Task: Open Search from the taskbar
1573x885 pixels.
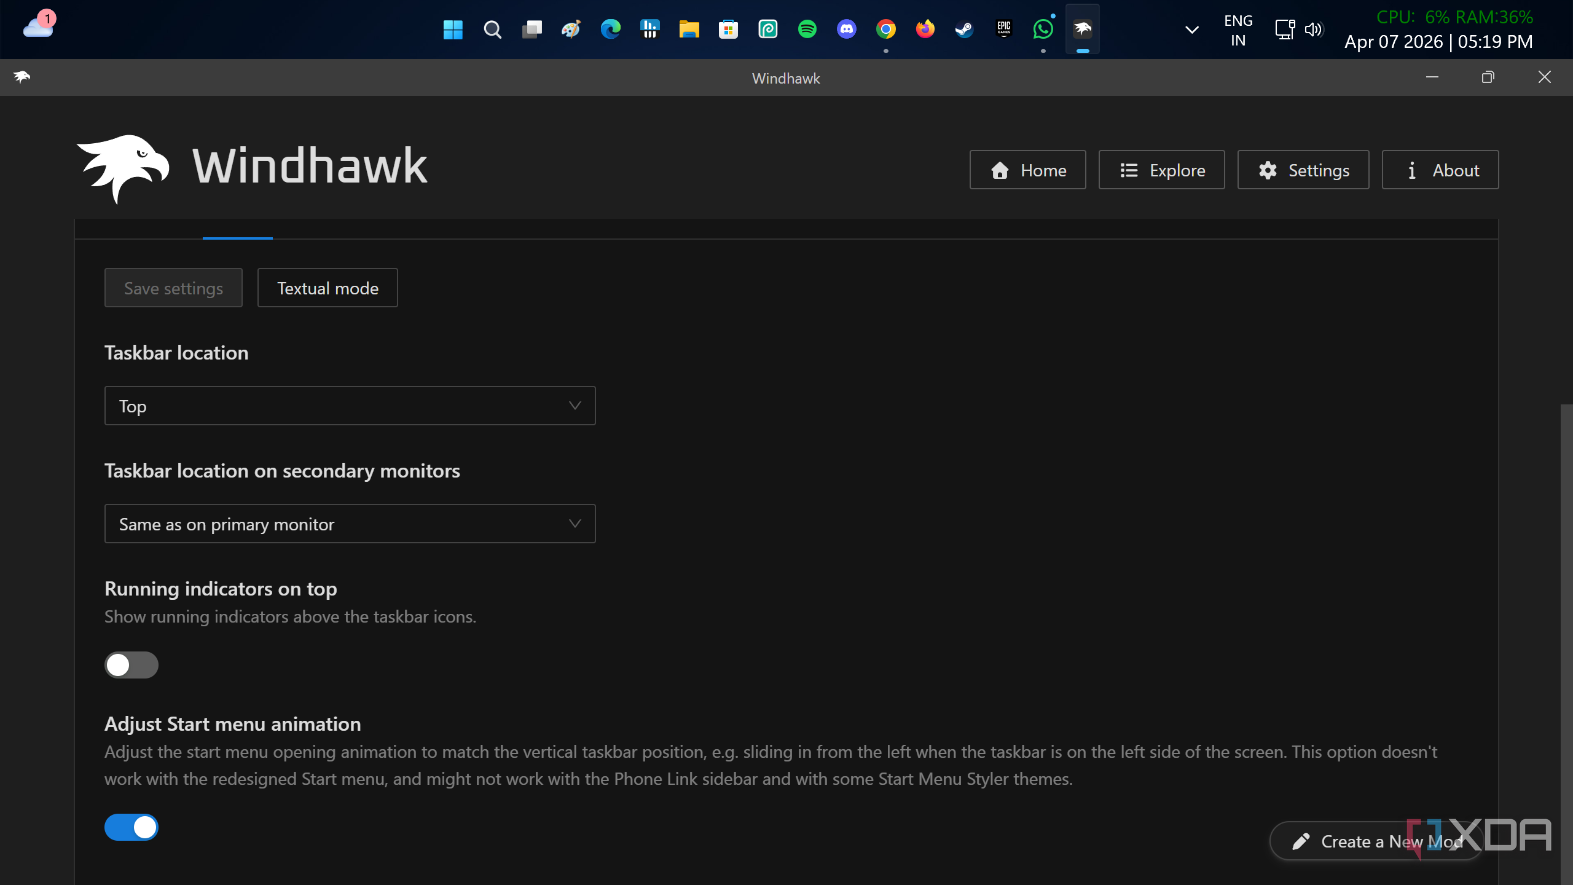Action: point(492,29)
